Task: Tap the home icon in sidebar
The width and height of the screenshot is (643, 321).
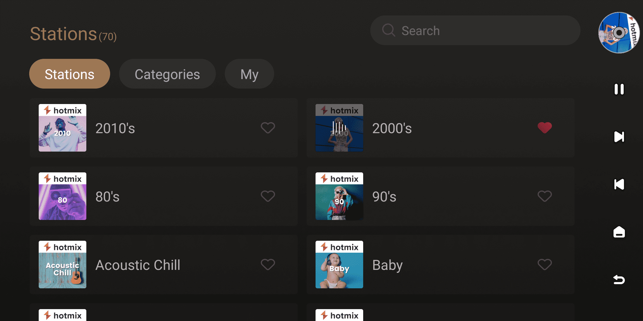Action: (x=619, y=232)
